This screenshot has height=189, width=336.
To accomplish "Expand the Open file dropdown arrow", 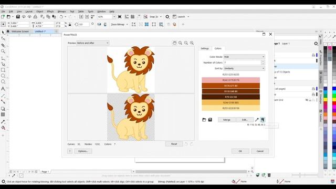I will point(13,17).
